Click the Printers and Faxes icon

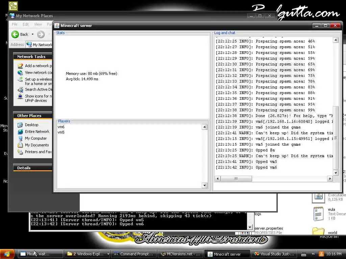(20, 152)
